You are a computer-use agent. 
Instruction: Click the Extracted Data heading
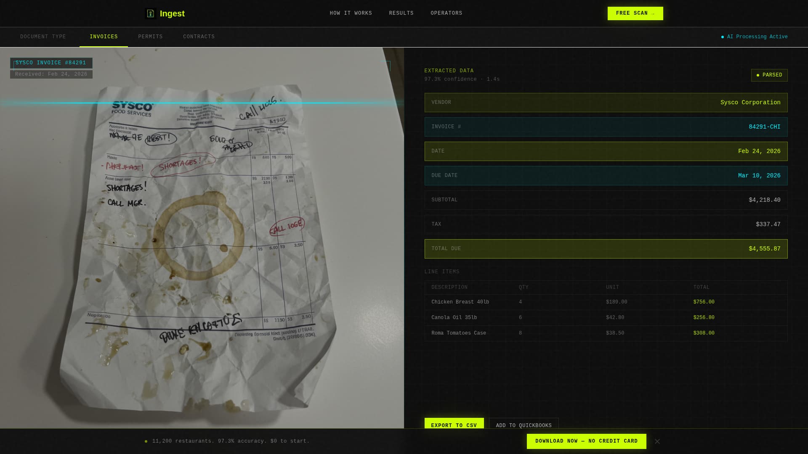(x=449, y=71)
